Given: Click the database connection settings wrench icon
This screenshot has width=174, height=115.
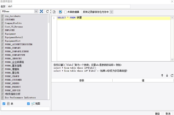Looking at the screenshot, I should (x=41, y=11).
